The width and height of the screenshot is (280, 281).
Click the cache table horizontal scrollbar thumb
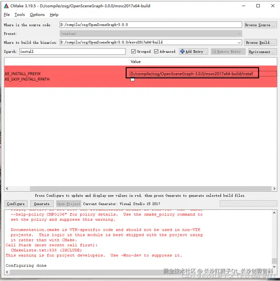click(x=150, y=188)
